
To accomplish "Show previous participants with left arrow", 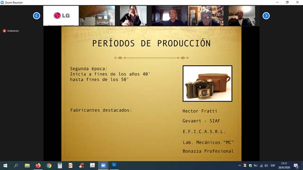I will pyautogui.click(x=36, y=16).
